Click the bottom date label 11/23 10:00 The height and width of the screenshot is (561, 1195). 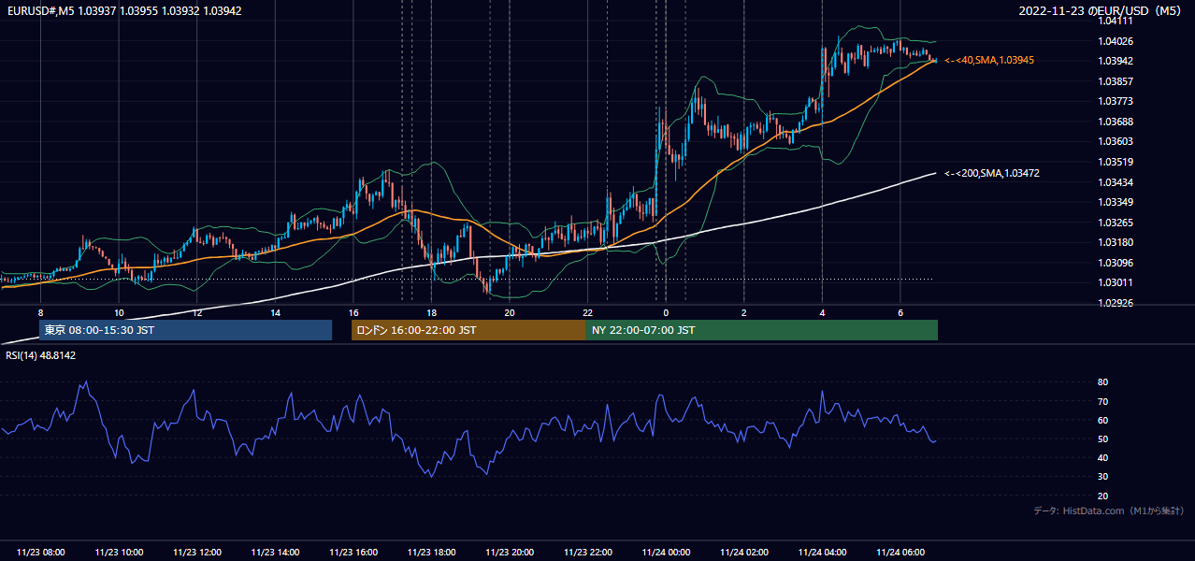tap(119, 553)
